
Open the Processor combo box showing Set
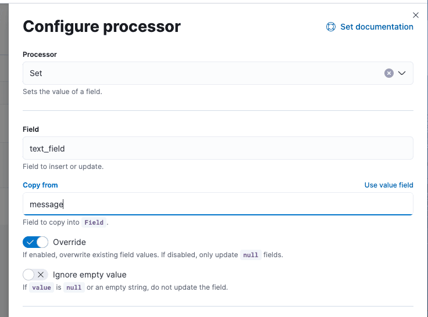[x=198, y=73]
